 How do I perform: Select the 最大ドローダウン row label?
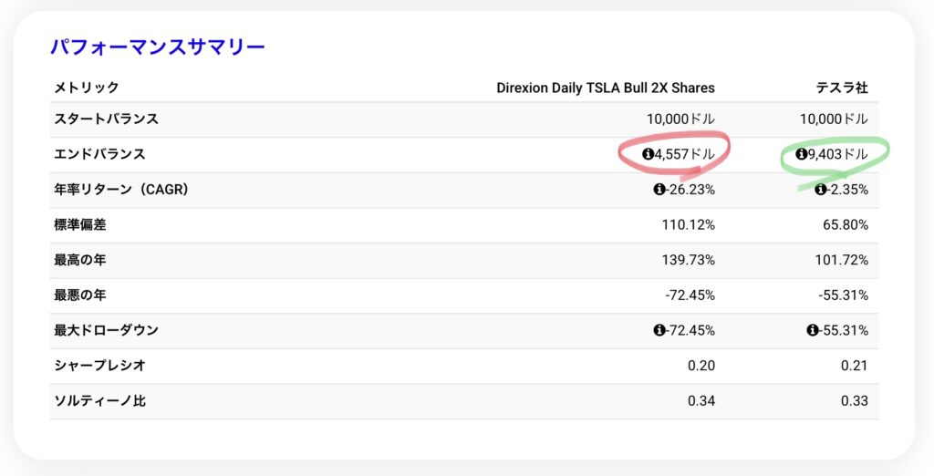[107, 330]
